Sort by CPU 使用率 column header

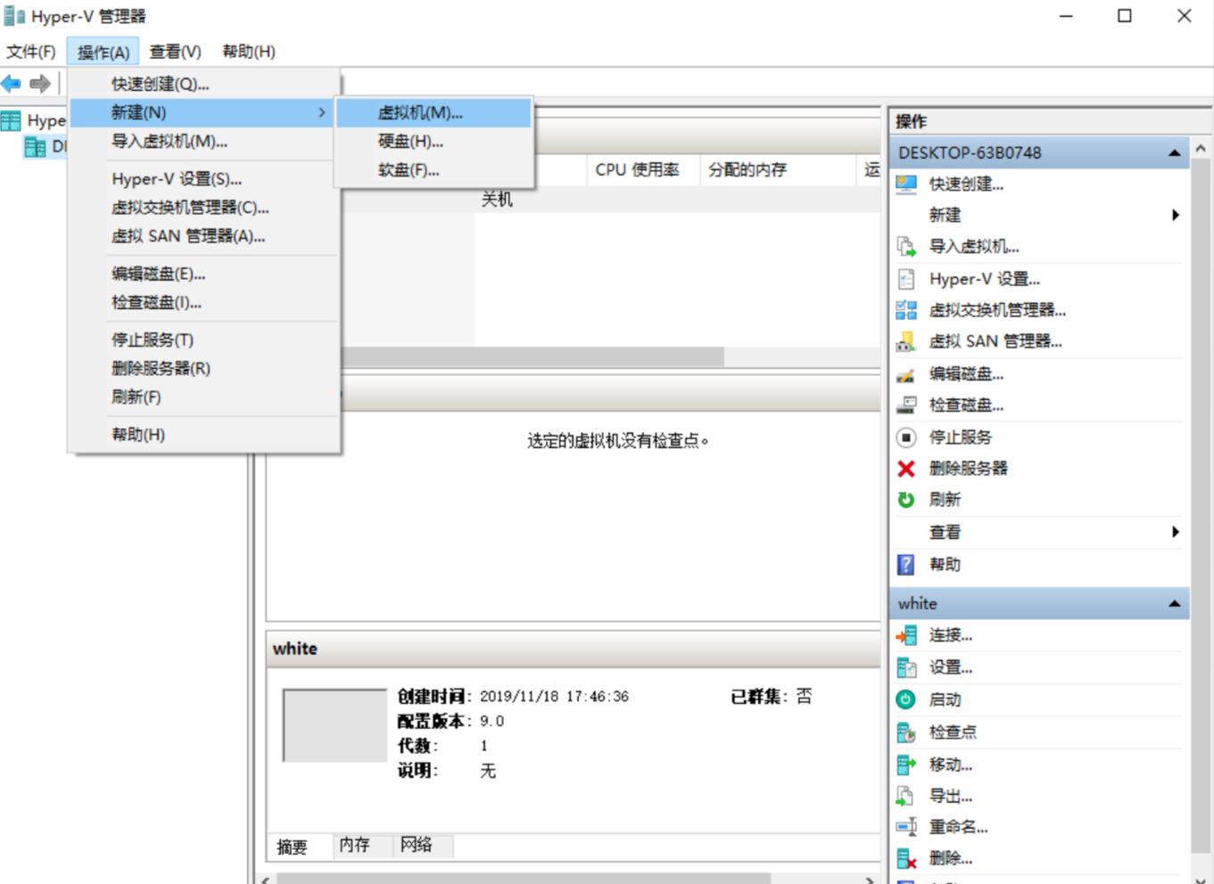643,169
